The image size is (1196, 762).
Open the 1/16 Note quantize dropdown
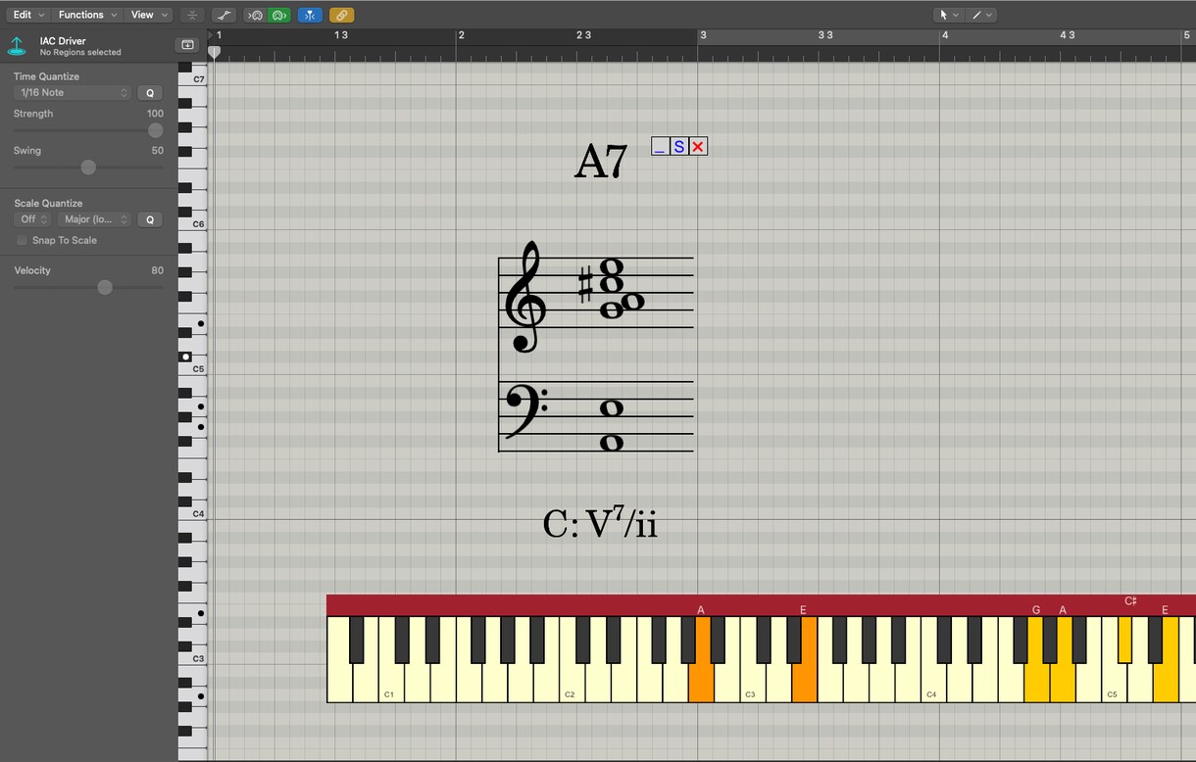73,93
